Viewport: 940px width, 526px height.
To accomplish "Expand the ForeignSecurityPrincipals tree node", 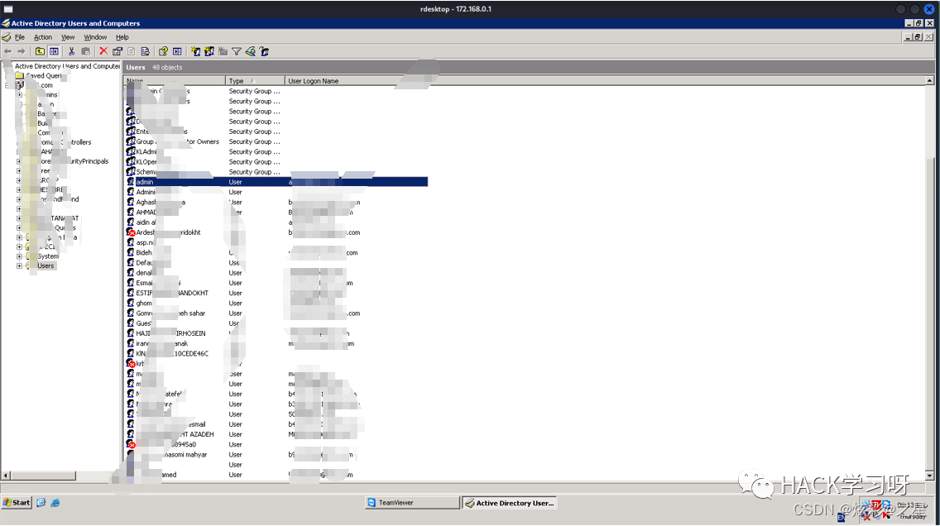I will 19,161.
